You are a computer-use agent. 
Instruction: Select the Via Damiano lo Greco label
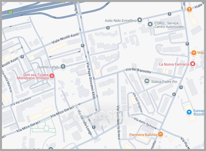tap(118, 122)
